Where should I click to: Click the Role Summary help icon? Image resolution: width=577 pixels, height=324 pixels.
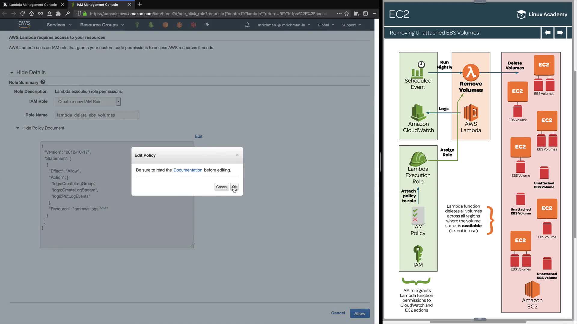(43, 82)
